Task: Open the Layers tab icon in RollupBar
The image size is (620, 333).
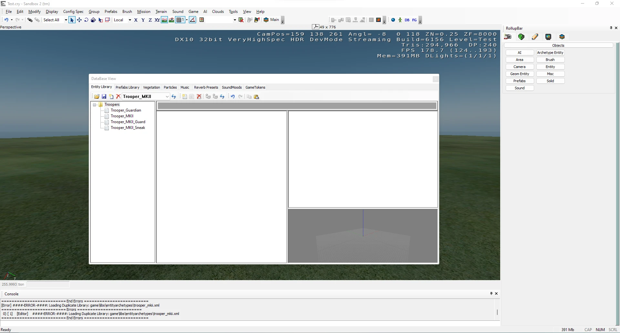Action: point(562,37)
